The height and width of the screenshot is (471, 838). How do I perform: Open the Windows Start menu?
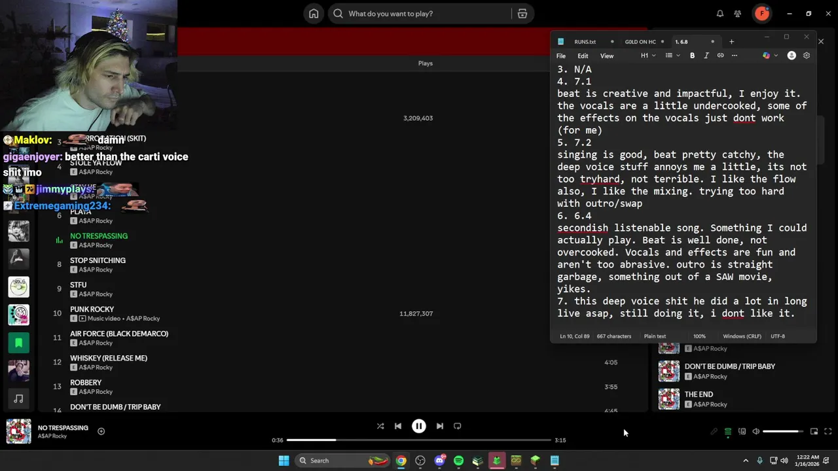point(283,461)
